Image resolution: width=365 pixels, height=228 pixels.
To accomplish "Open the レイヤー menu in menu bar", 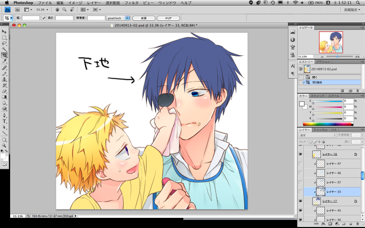I will click(x=94, y=3).
